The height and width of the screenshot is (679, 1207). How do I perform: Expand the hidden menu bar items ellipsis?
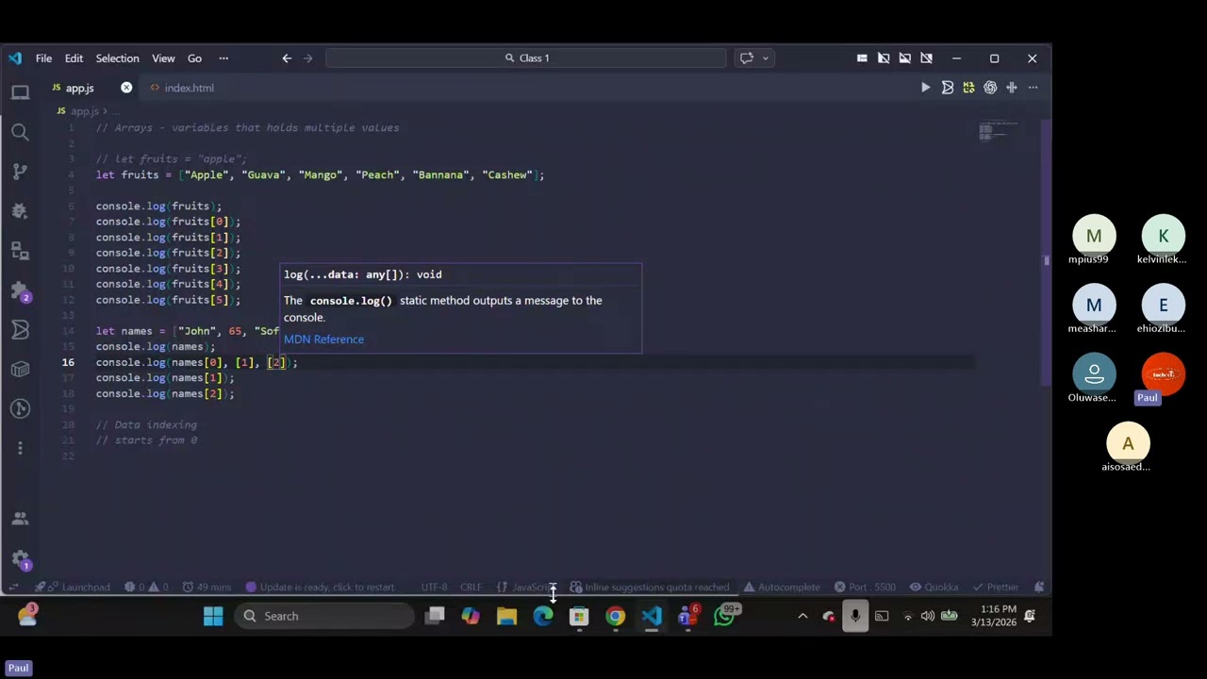point(223,58)
